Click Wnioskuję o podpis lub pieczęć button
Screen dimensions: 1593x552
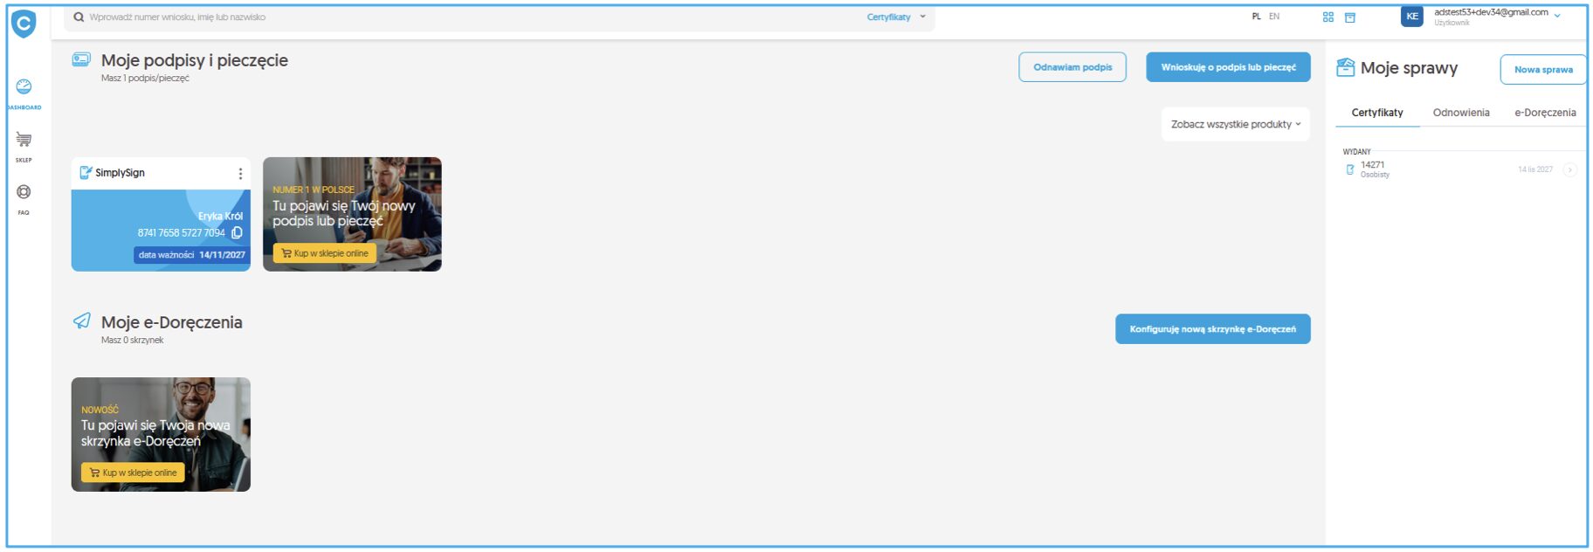pyautogui.click(x=1228, y=67)
